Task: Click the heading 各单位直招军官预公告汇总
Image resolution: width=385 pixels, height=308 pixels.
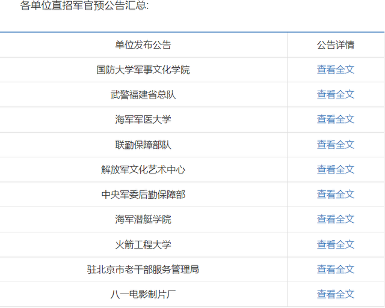Action: 84,5
